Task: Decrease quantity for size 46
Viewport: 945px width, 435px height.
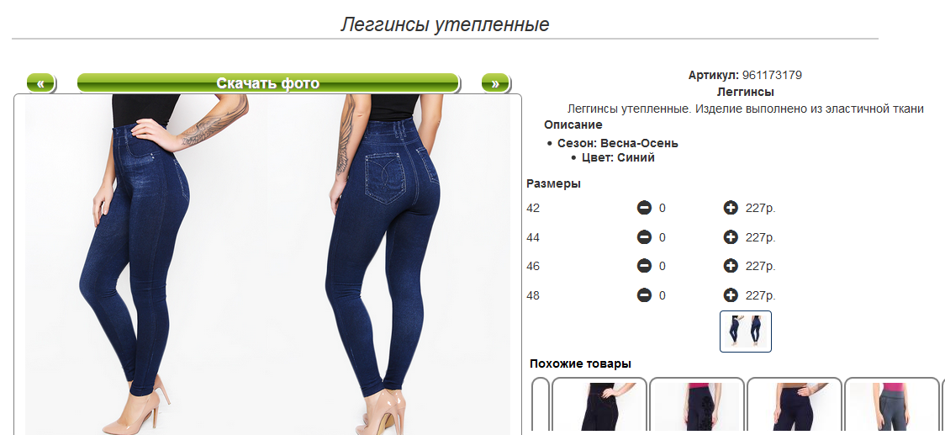Action: click(644, 266)
